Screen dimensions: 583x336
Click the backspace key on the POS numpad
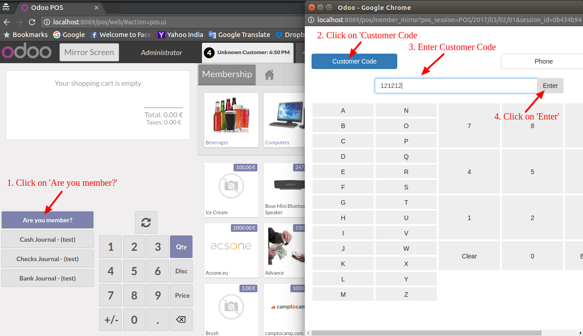[181, 320]
